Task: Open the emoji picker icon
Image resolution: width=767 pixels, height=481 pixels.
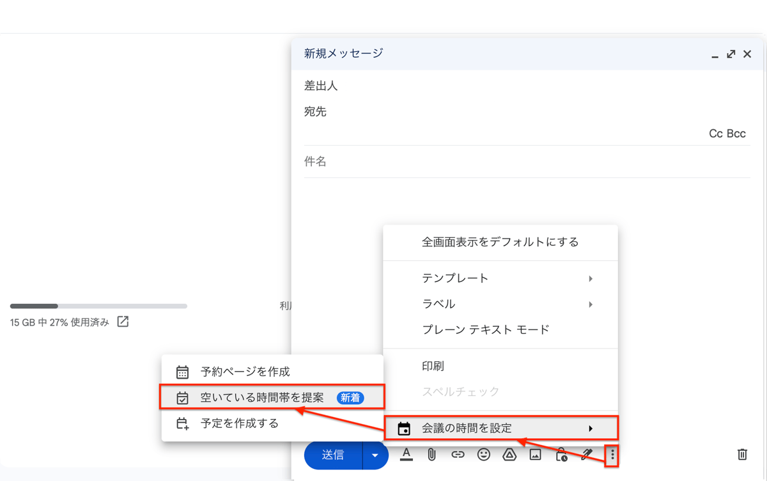Action: point(484,455)
